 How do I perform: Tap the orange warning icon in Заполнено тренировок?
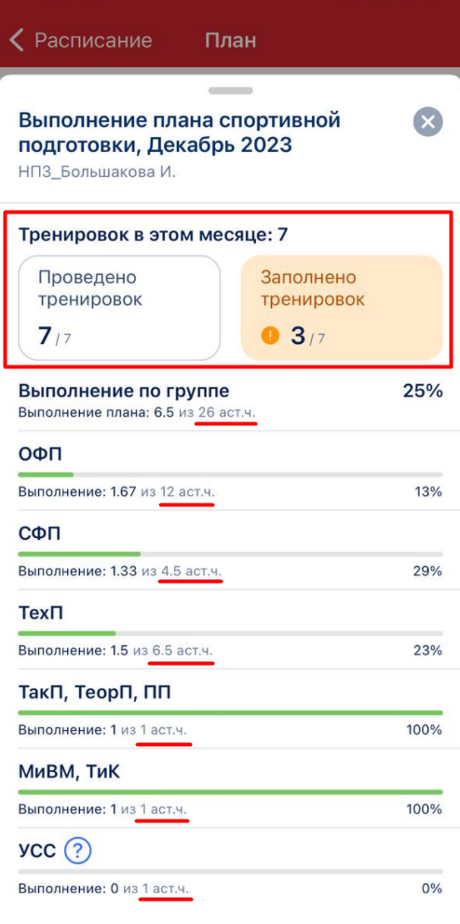pyautogui.click(x=270, y=337)
